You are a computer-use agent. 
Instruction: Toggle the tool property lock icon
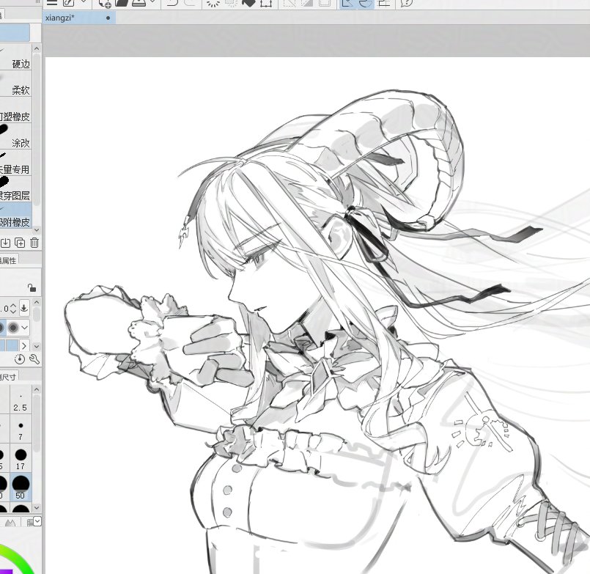point(32,288)
